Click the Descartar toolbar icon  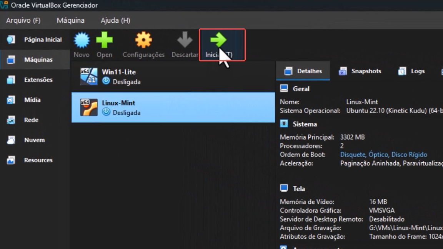click(185, 40)
